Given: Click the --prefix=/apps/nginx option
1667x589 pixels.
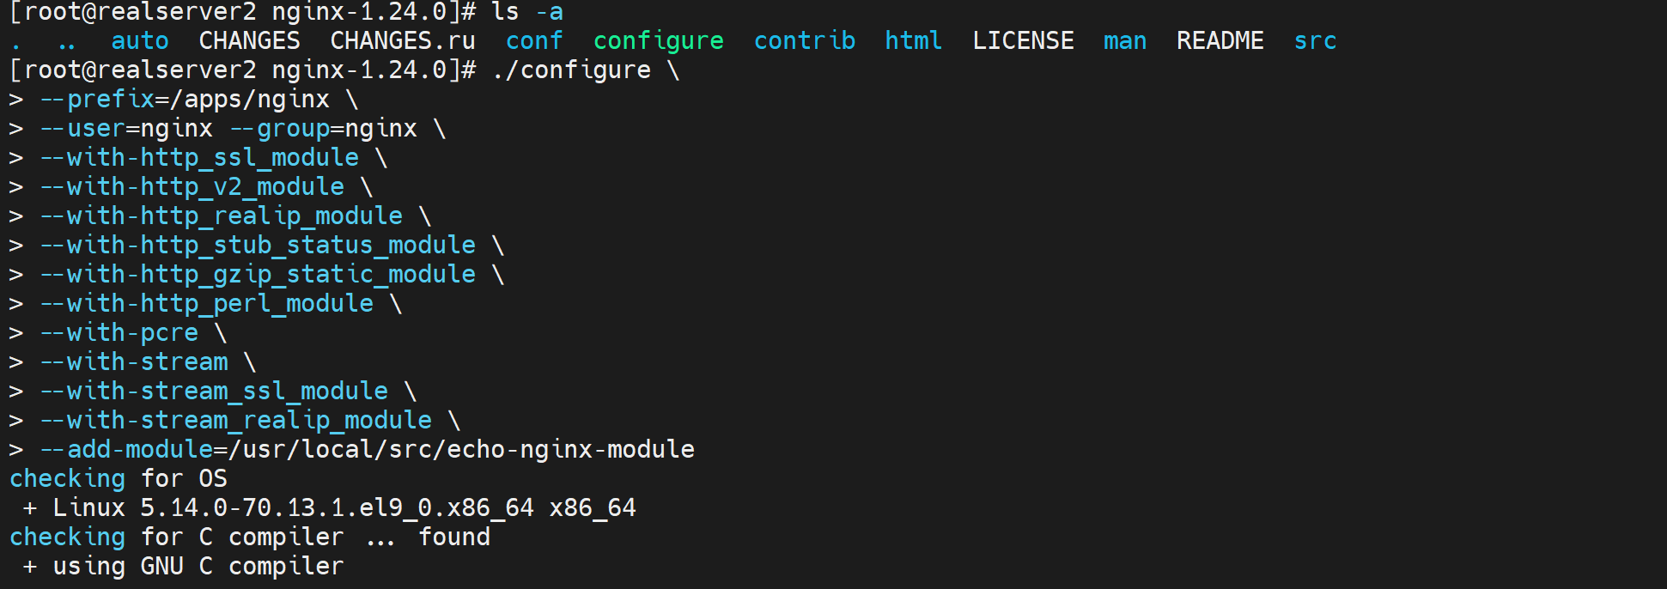Looking at the screenshot, I should (x=185, y=100).
